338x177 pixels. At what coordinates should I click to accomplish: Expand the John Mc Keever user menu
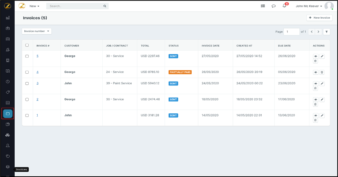[x=309, y=6]
